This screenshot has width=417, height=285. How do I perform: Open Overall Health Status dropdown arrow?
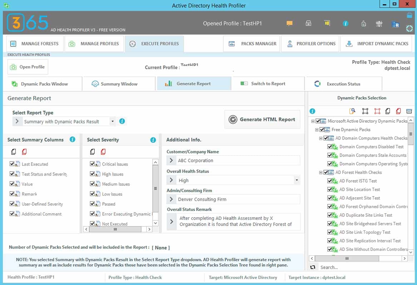click(297, 180)
